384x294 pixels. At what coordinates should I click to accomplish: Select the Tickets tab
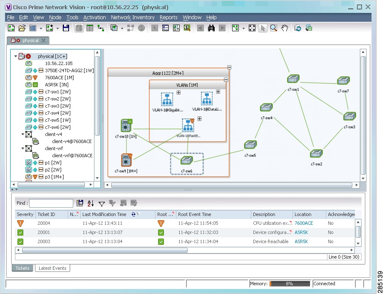click(22, 268)
